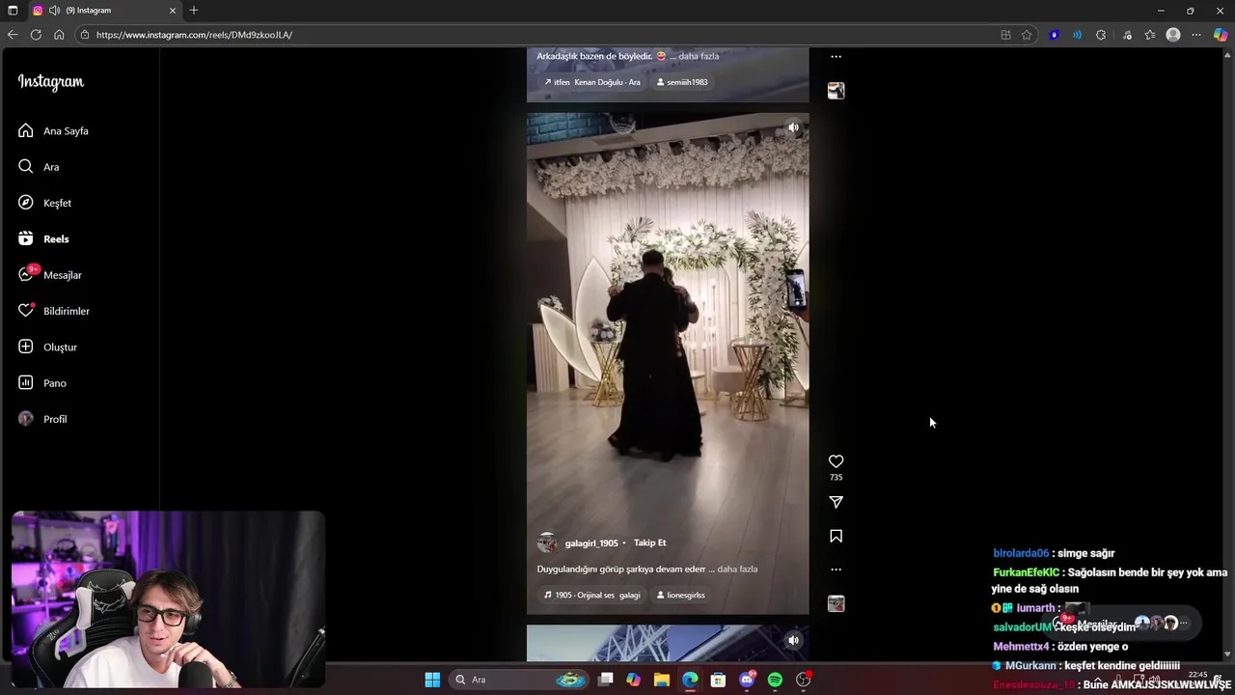The width and height of the screenshot is (1235, 695).
Task: Click the Instagram logo
Action: click(51, 82)
